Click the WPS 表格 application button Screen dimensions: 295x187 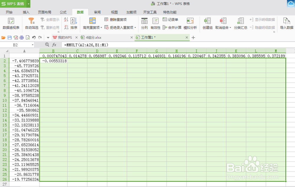tap(13, 4)
